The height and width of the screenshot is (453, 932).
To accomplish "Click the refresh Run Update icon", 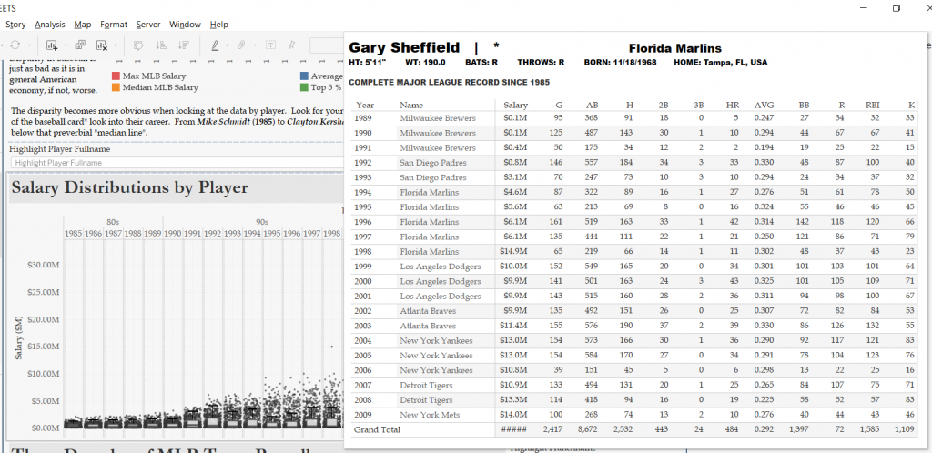I will 15,45.
